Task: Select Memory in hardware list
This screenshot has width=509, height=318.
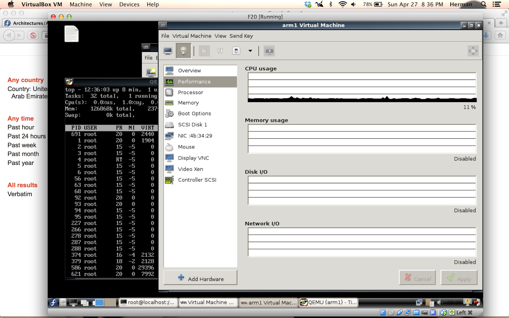Action: tap(200, 103)
